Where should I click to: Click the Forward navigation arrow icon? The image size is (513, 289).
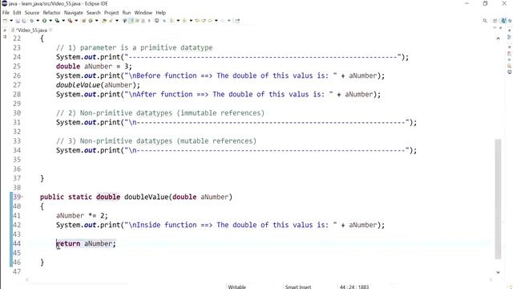click(223, 21)
